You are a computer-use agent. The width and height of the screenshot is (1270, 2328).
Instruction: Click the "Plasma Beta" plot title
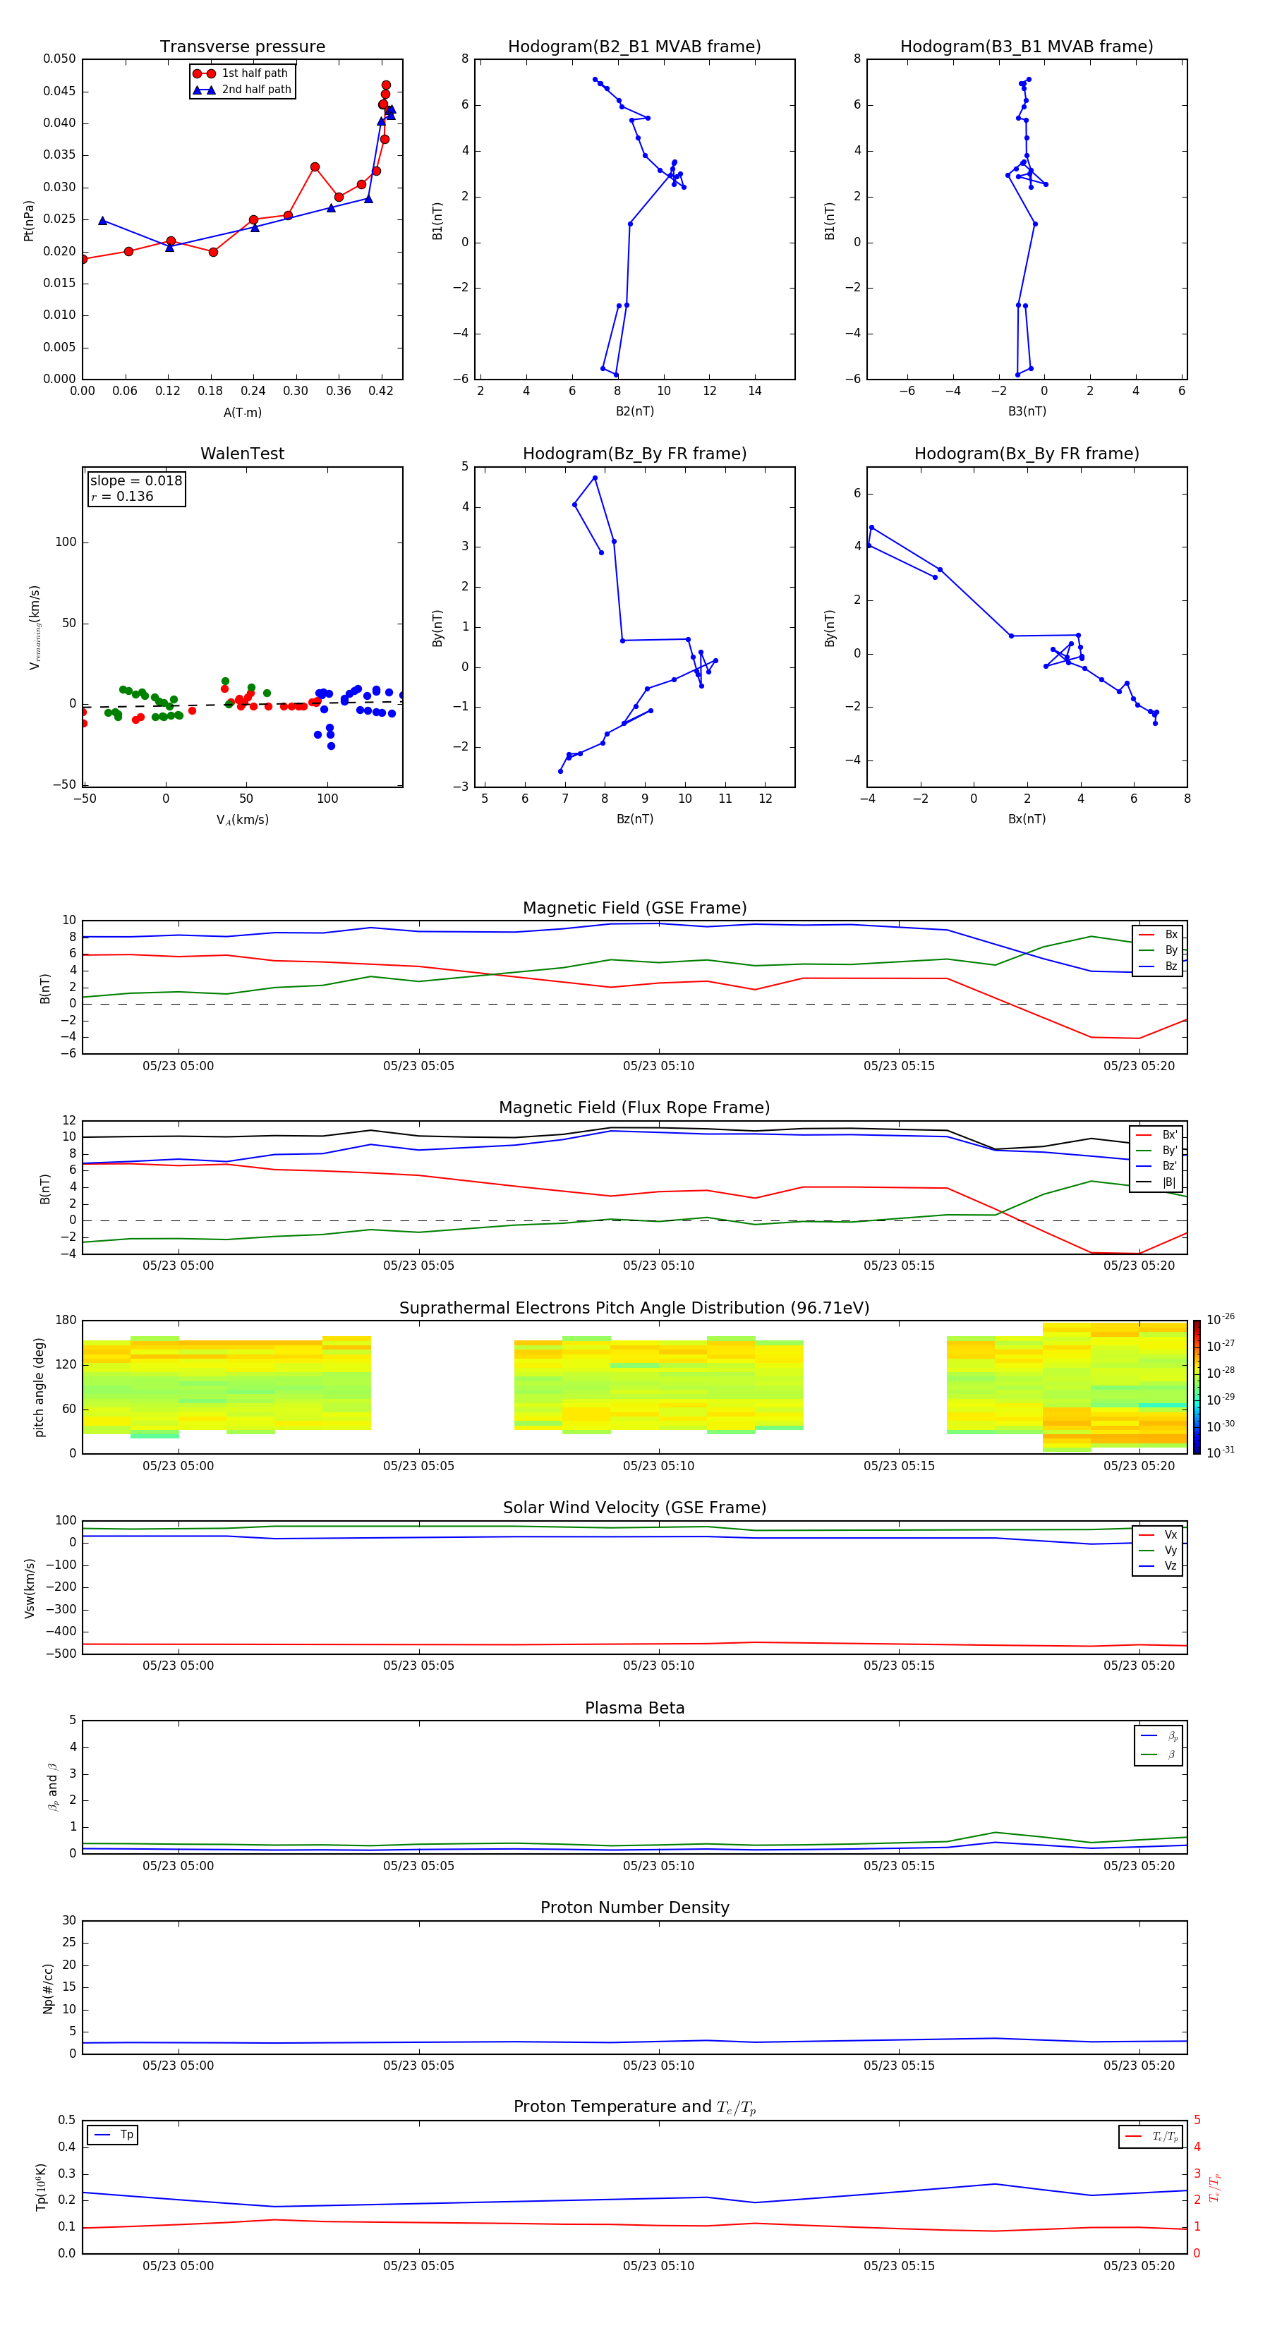tap(634, 1708)
